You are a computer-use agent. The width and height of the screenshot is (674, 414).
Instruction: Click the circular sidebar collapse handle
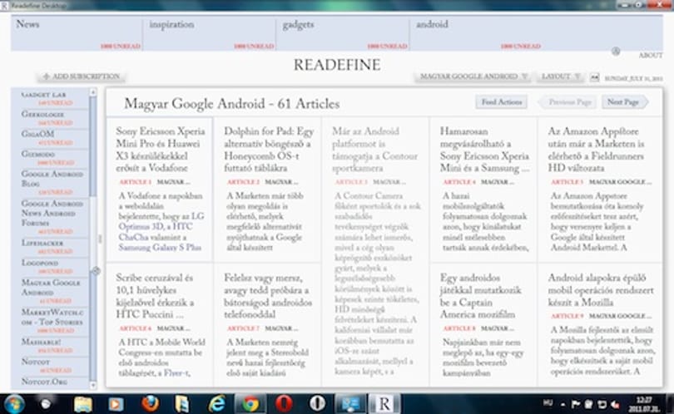[x=96, y=270]
